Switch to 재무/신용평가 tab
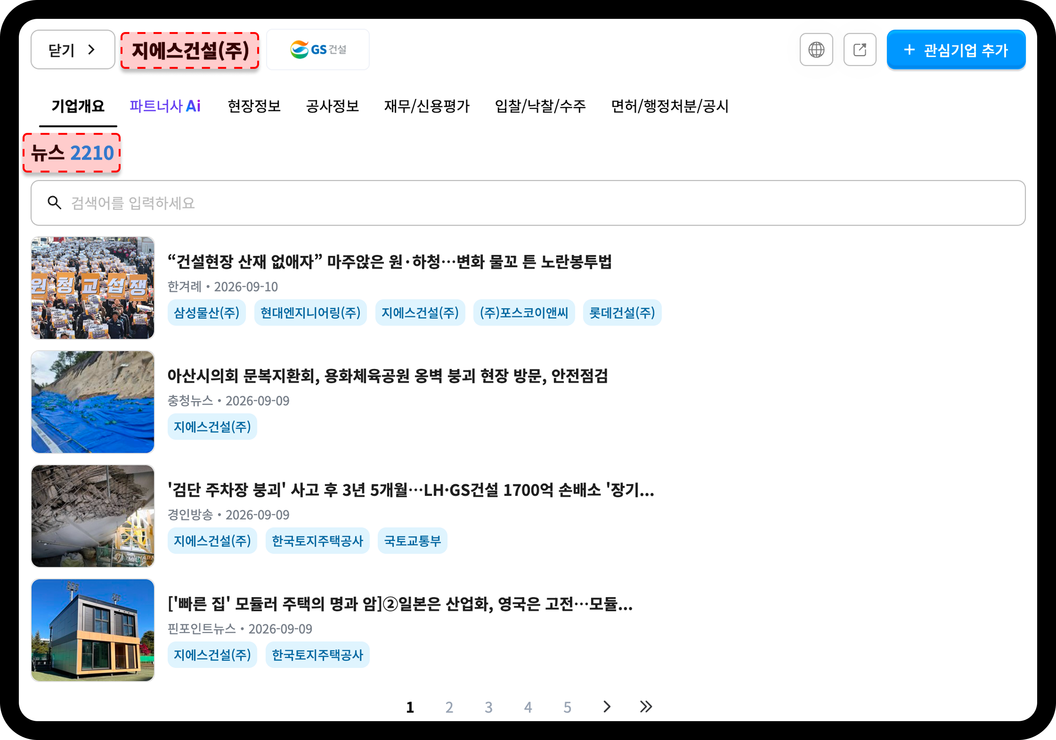This screenshot has height=740, width=1056. click(427, 106)
